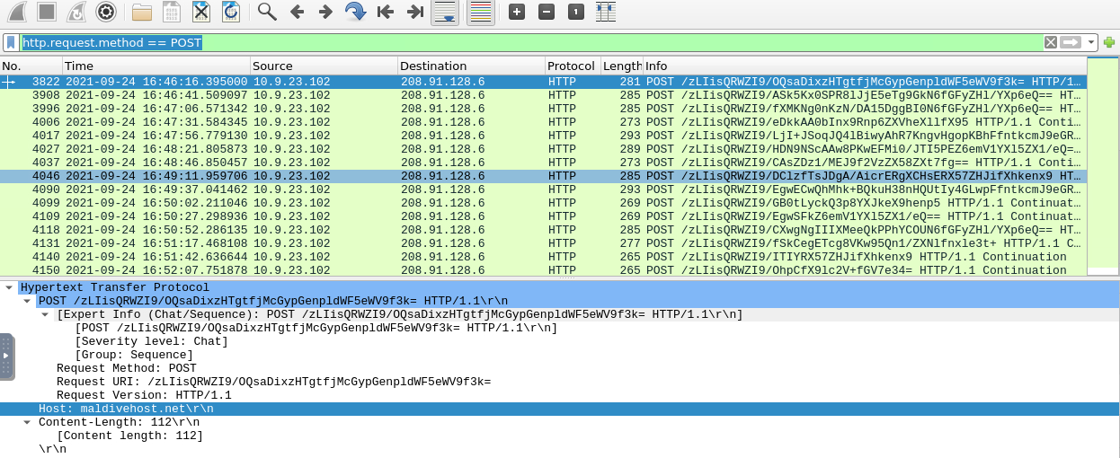Close the capture file icon
Screen dimensions: 1120x458
pyautogui.click(x=201, y=12)
